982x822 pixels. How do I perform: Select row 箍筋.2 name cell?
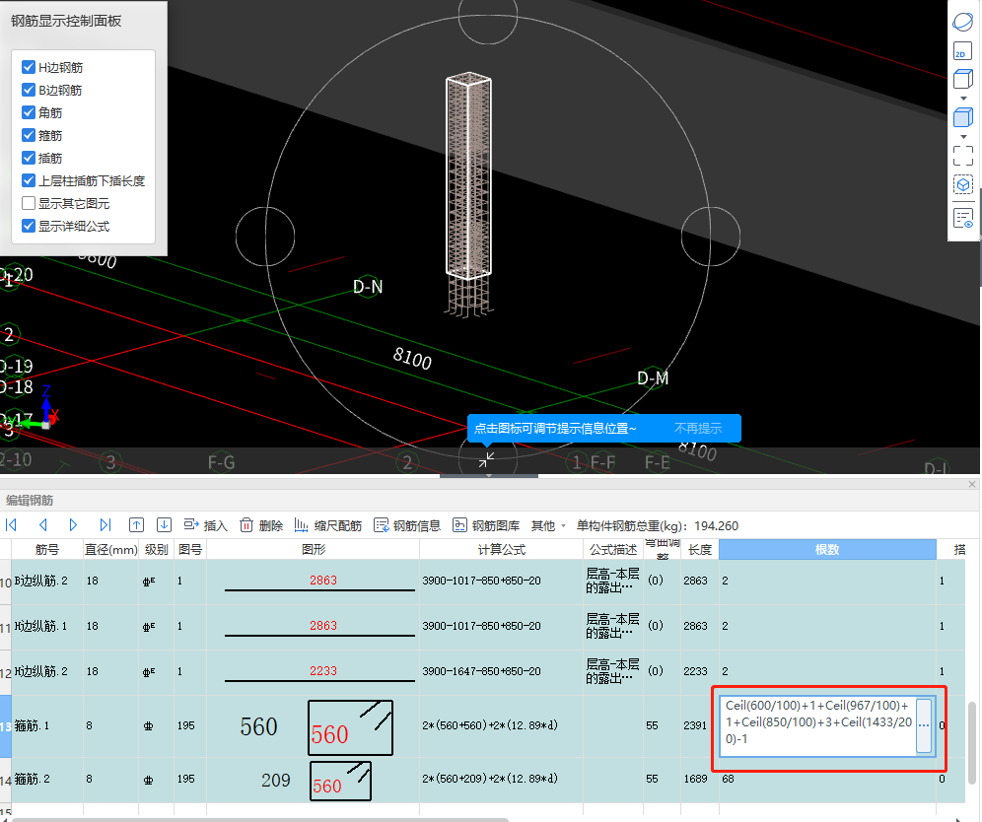[x=47, y=780]
